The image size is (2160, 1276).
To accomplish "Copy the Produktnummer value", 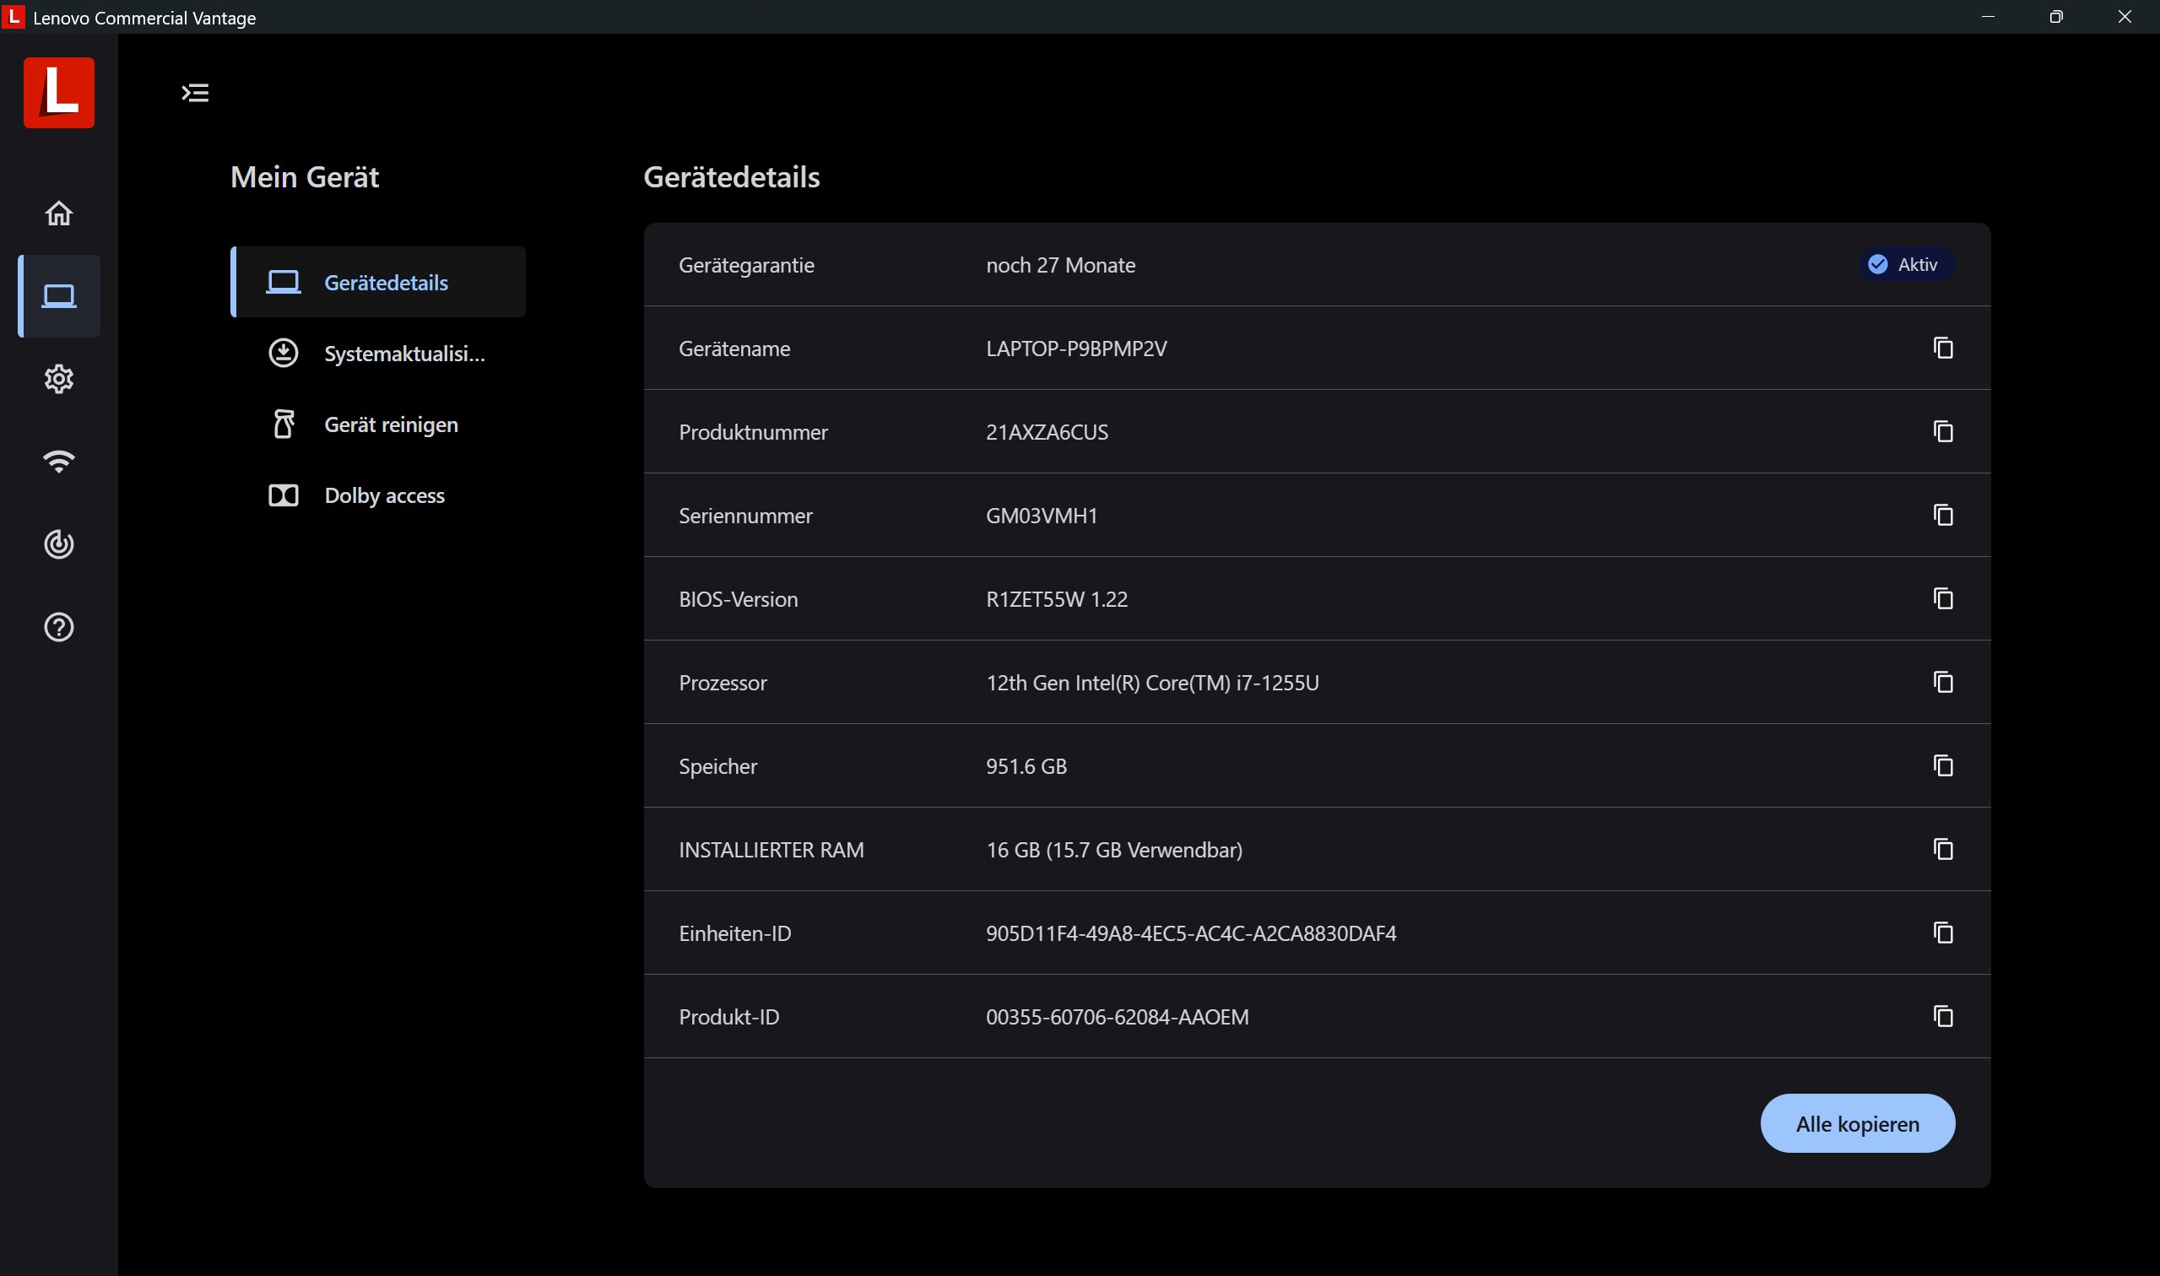I will 1942,430.
